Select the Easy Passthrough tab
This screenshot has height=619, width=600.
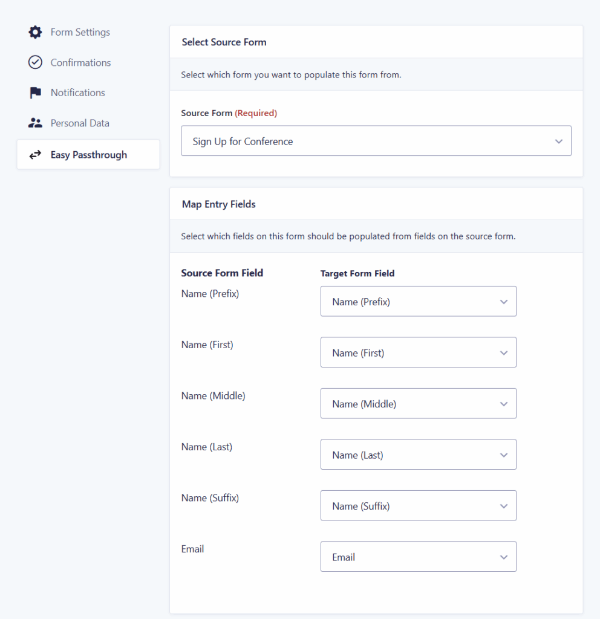click(x=88, y=154)
